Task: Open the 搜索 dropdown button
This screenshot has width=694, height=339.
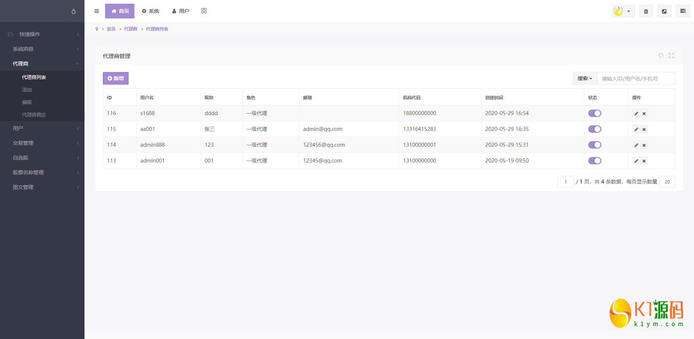Action: click(x=585, y=78)
